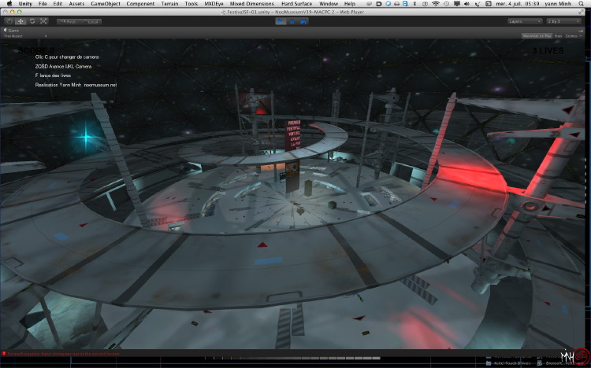Click the 'F lance des livres' text

click(x=53, y=75)
